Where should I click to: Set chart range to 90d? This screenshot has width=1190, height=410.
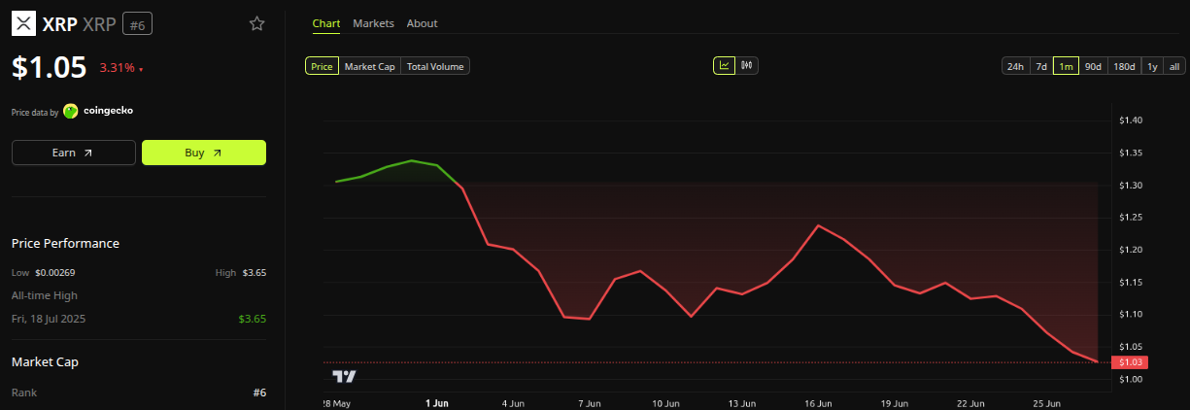[x=1093, y=66]
